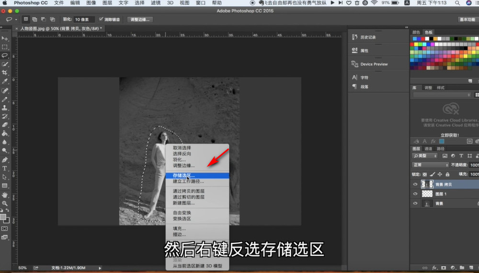Image resolution: width=479 pixels, height=273 pixels.
Task: Select the Clone Stamp tool
Action: tap(5, 108)
